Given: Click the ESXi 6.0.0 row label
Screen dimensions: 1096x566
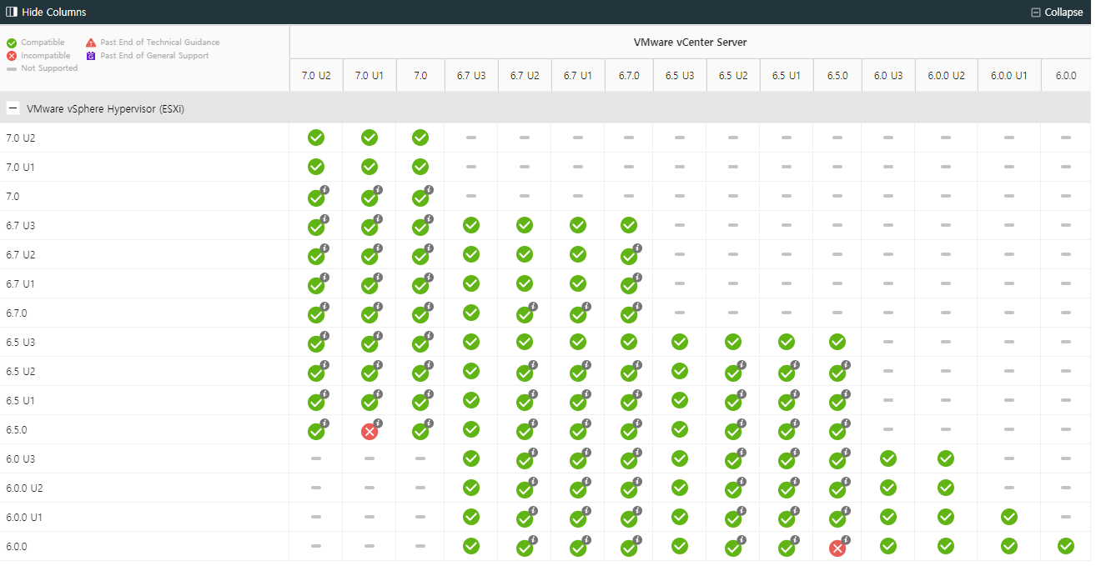Looking at the screenshot, I should point(17,546).
